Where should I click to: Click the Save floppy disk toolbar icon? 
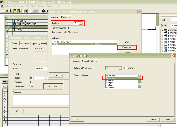[15, 11]
